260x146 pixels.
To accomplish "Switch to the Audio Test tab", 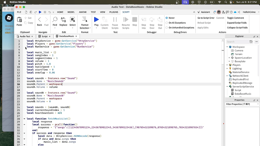I will [25, 36].
